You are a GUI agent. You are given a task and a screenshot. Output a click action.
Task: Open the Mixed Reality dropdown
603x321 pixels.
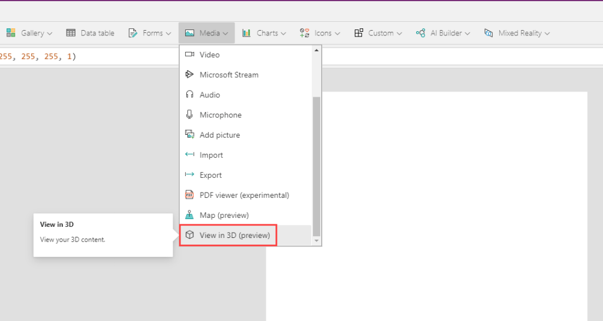[x=517, y=33]
